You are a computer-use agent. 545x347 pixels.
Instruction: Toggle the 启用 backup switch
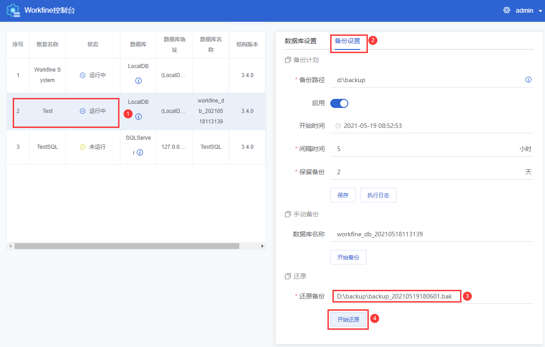coord(339,103)
